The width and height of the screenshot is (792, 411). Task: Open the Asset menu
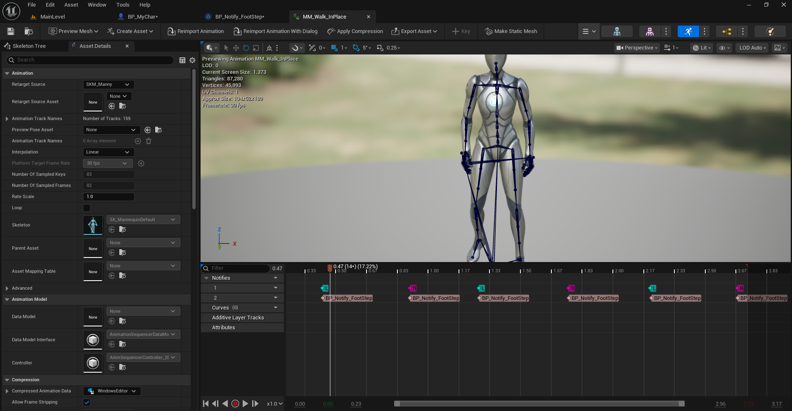(71, 5)
